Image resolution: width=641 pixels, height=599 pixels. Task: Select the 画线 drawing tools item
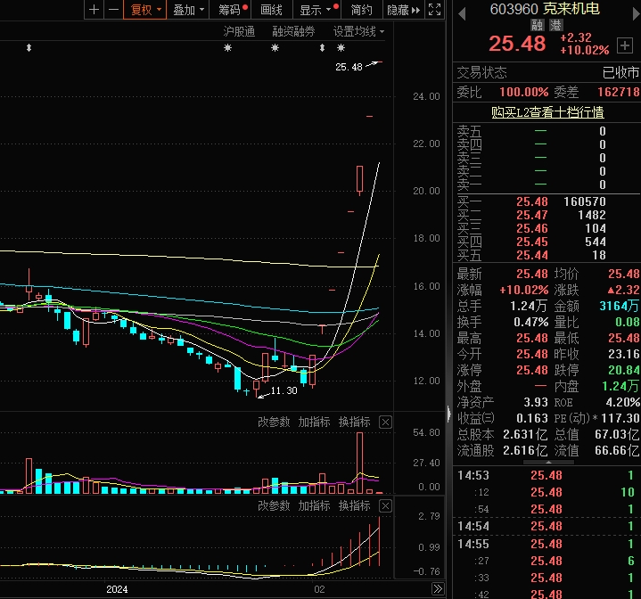click(x=271, y=10)
